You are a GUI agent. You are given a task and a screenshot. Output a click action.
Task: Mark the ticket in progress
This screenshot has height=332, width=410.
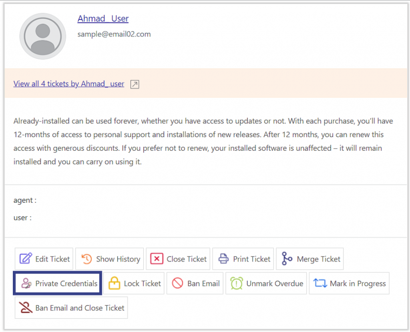tap(349, 283)
